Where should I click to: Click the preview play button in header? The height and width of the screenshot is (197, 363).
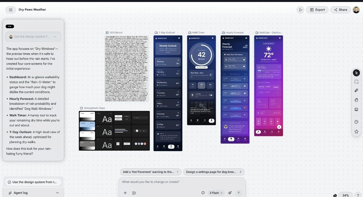pos(300,10)
